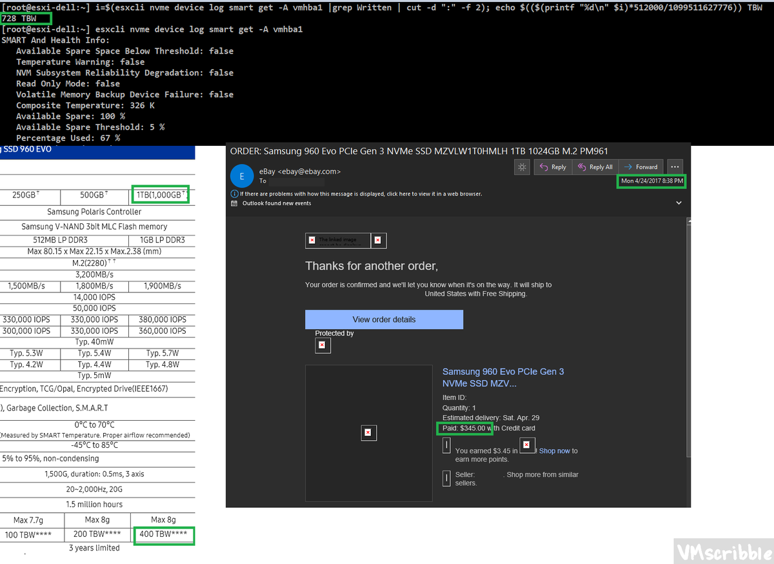This screenshot has width=774, height=564.
Task: Click the info icon beside display problems notice
Action: point(234,194)
